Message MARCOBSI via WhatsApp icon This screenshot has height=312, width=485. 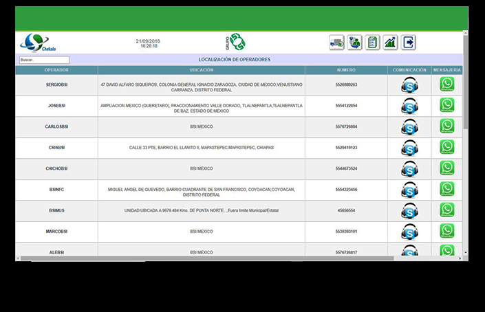[x=447, y=231]
